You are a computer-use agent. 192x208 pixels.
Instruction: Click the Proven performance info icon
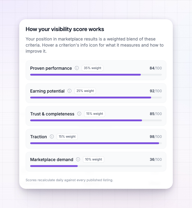tap(77, 68)
